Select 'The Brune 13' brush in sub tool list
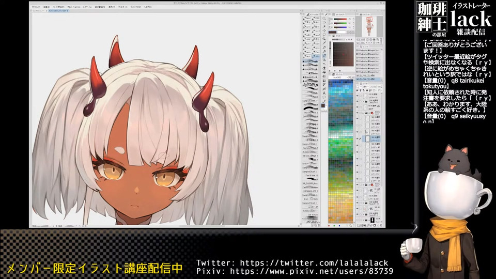The height and width of the screenshot is (279, 496). 310,175
